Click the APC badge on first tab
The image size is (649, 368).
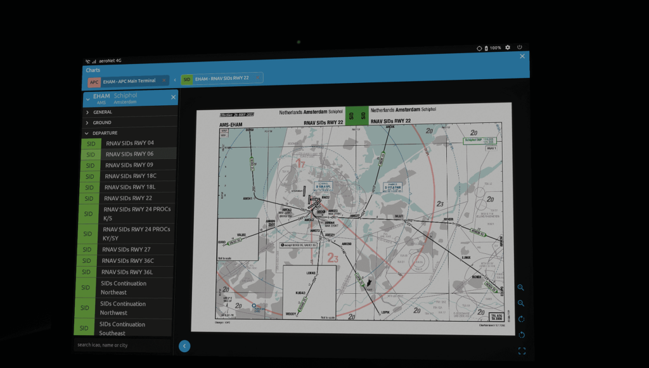pos(94,82)
